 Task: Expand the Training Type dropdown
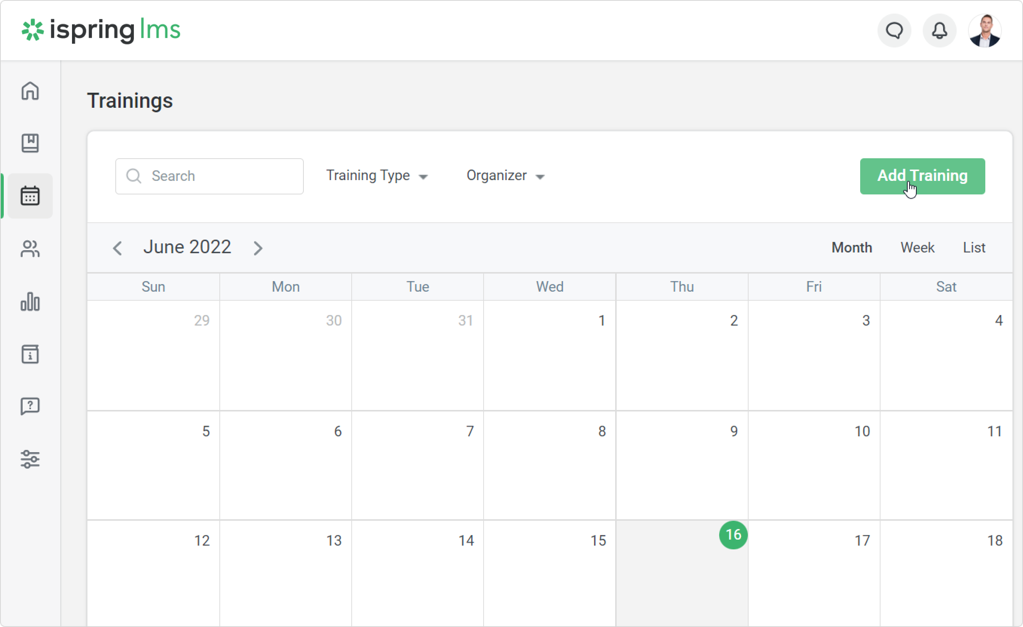pos(376,176)
